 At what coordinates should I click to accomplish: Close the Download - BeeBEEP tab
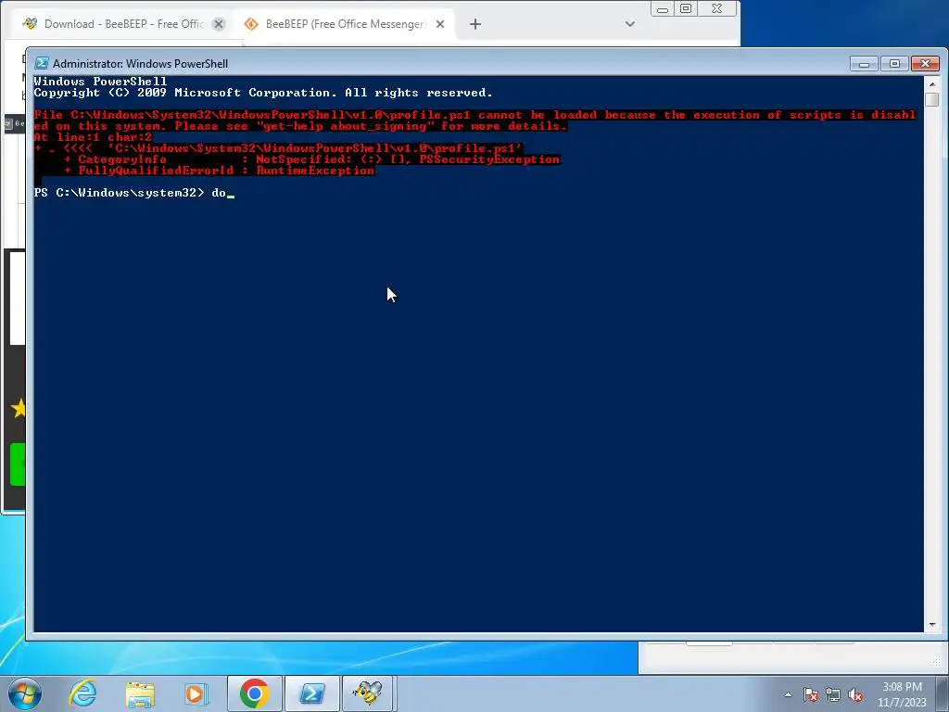pos(219,24)
